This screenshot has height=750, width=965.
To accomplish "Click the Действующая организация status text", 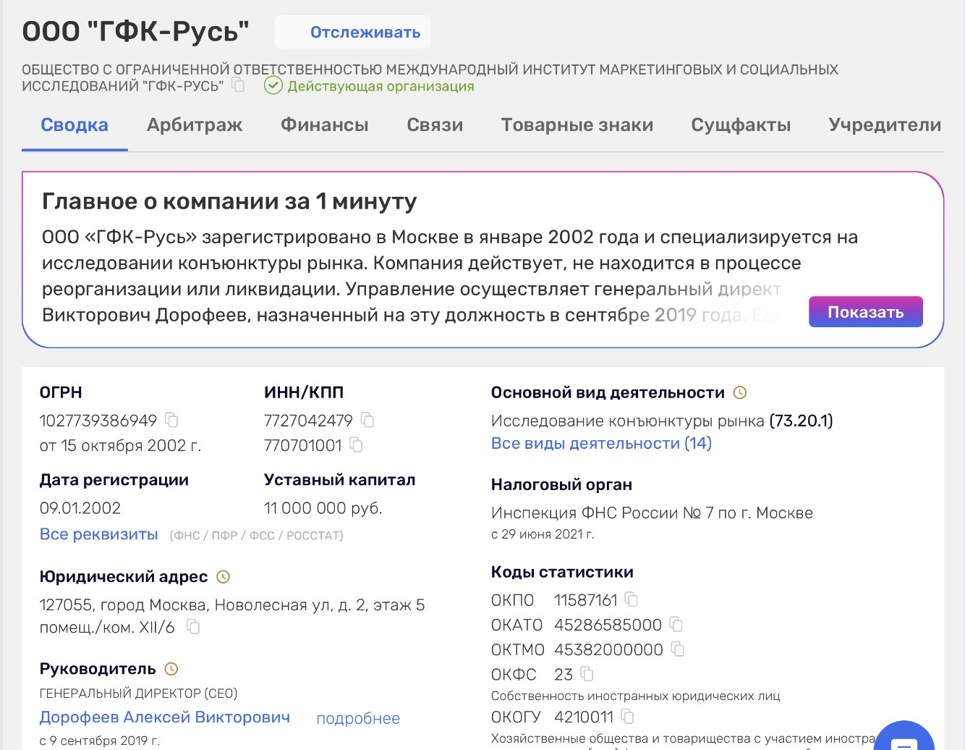I will click(381, 86).
